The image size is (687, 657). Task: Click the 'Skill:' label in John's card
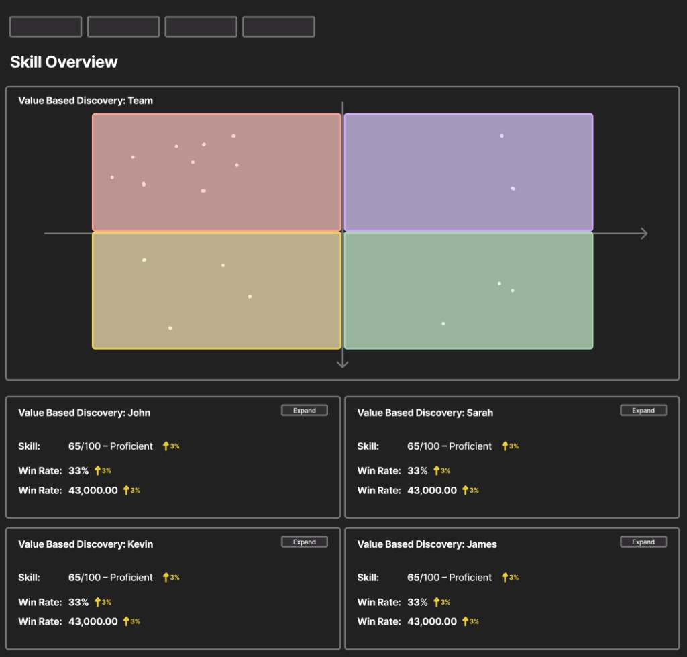[29, 446]
